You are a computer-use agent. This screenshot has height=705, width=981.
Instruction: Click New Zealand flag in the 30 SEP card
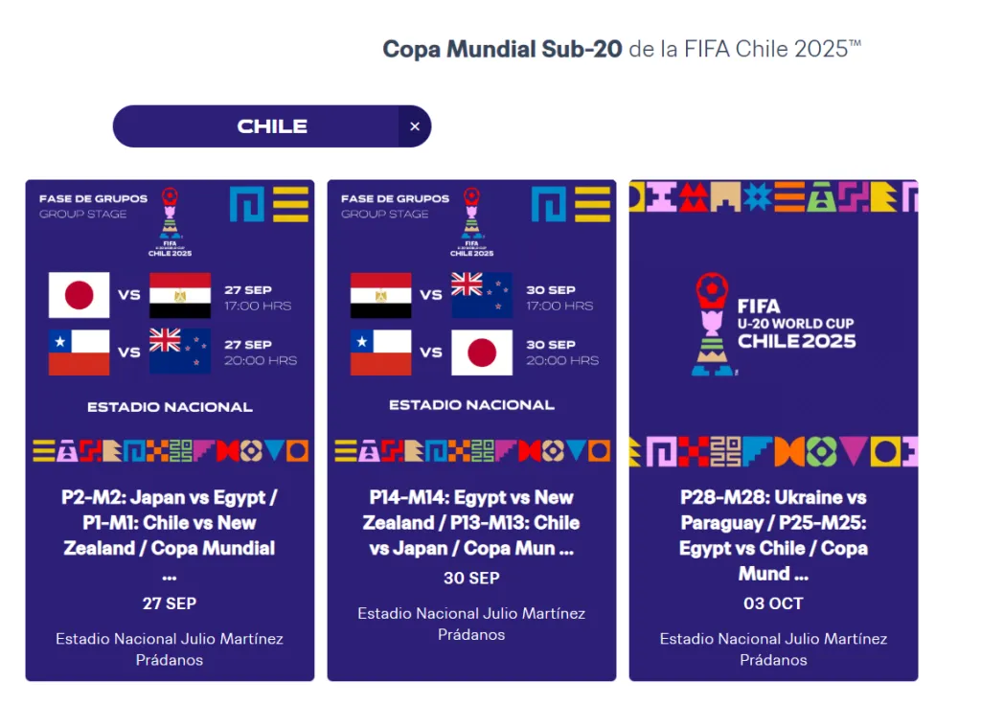tap(482, 295)
